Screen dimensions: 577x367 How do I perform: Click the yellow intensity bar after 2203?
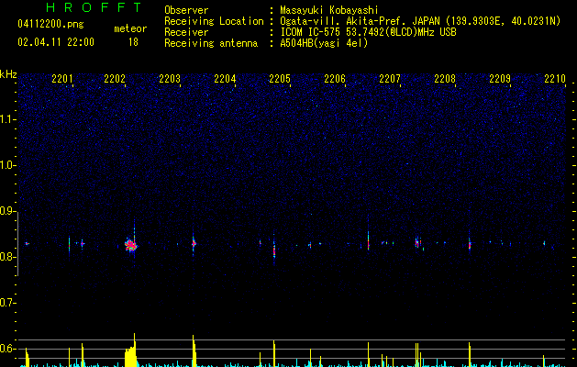tap(194, 350)
